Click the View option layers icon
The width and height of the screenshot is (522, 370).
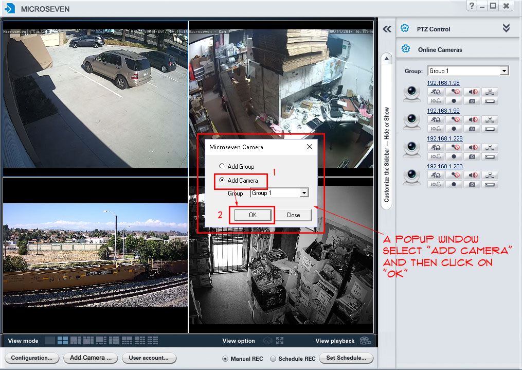pyautogui.click(x=267, y=340)
